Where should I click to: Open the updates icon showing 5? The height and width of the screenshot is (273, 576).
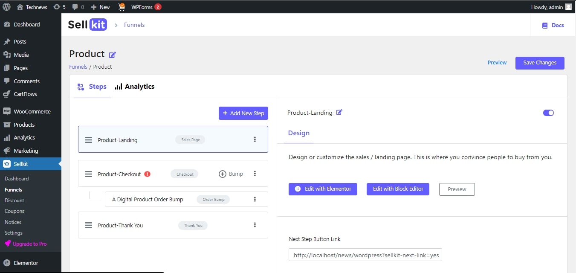pos(57,7)
